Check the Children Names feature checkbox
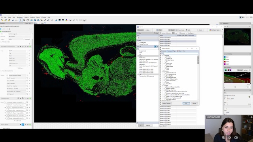253x142 pixels. (166, 60)
